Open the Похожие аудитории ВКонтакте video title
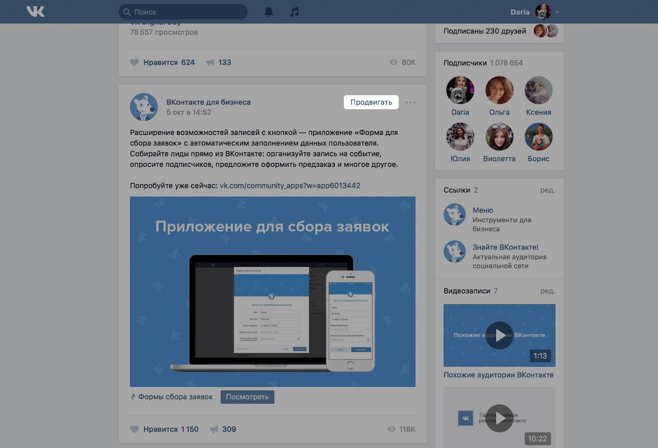Screen dimensions: 658x448 tap(498, 375)
